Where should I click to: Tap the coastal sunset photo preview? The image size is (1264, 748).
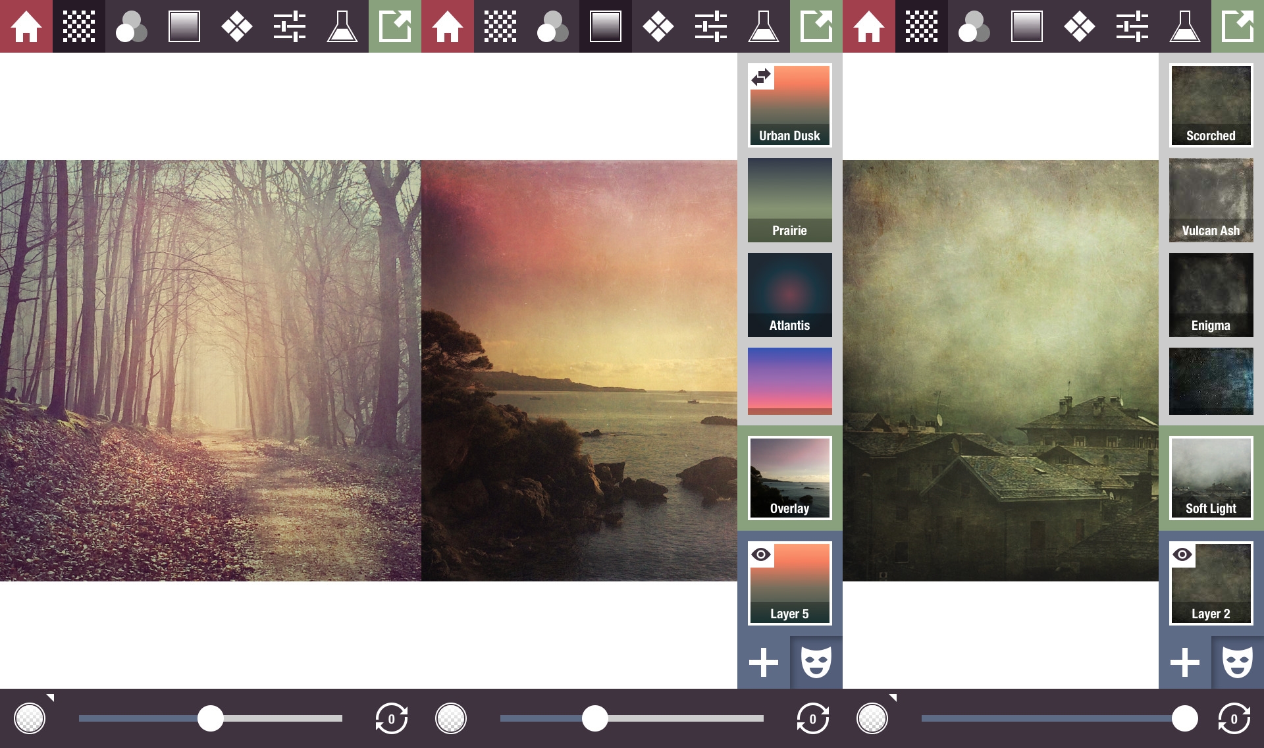point(579,371)
